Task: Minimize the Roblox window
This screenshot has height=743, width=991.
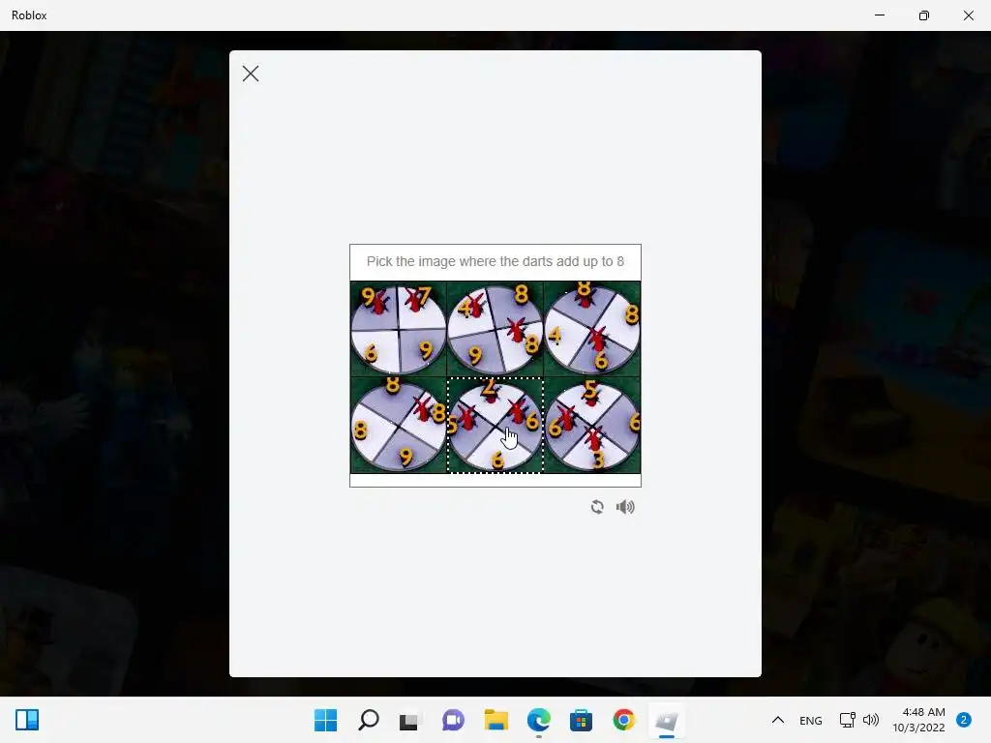Action: coord(880,15)
